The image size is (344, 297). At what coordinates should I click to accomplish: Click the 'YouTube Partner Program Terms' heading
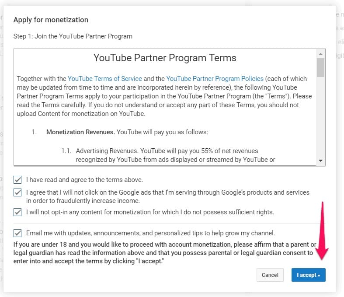coord(165,58)
